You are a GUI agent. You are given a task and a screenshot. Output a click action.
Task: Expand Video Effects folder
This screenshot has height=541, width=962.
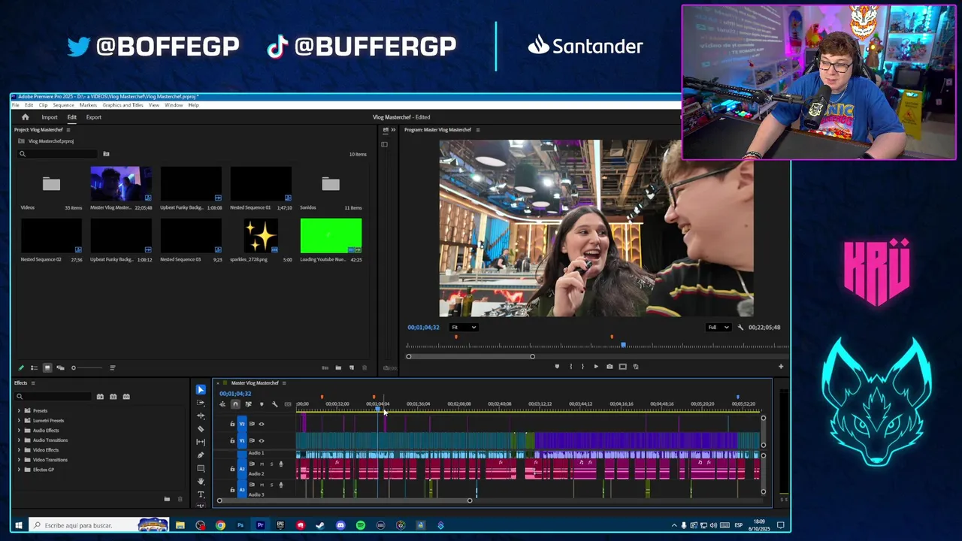19,450
